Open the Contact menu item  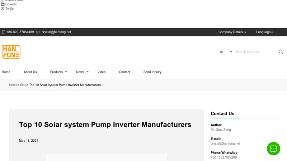point(124,72)
